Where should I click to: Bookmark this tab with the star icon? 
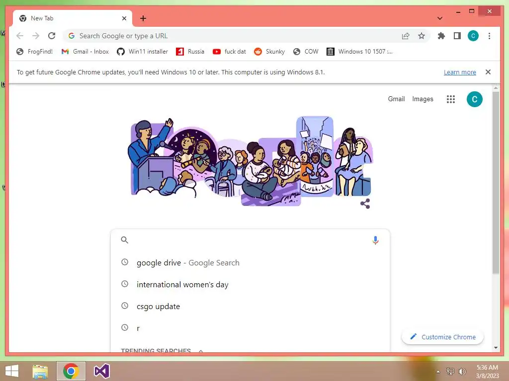coord(422,36)
